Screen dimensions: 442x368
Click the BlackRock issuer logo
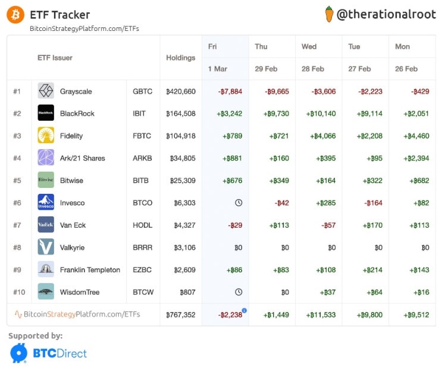click(x=46, y=113)
